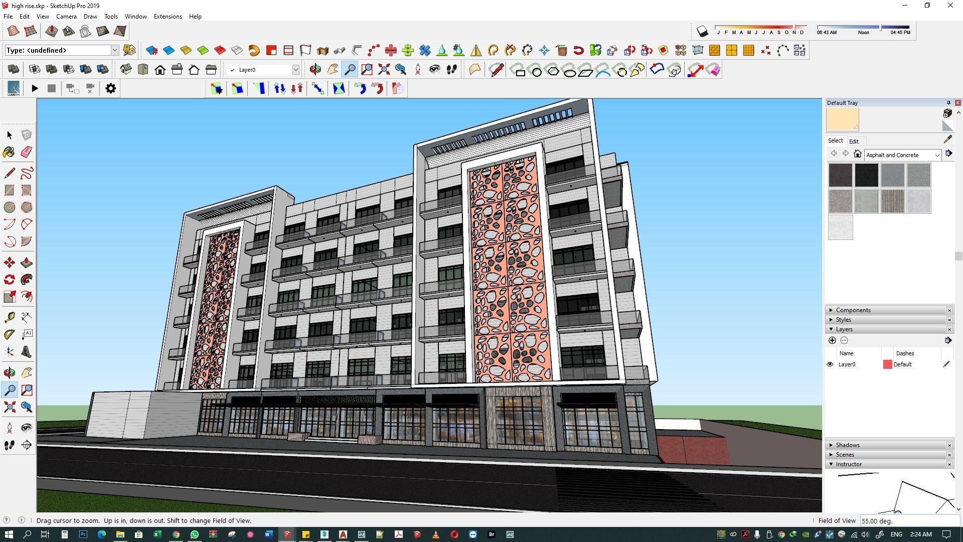Select the arrow Select tool
The image size is (963, 542).
click(x=9, y=135)
